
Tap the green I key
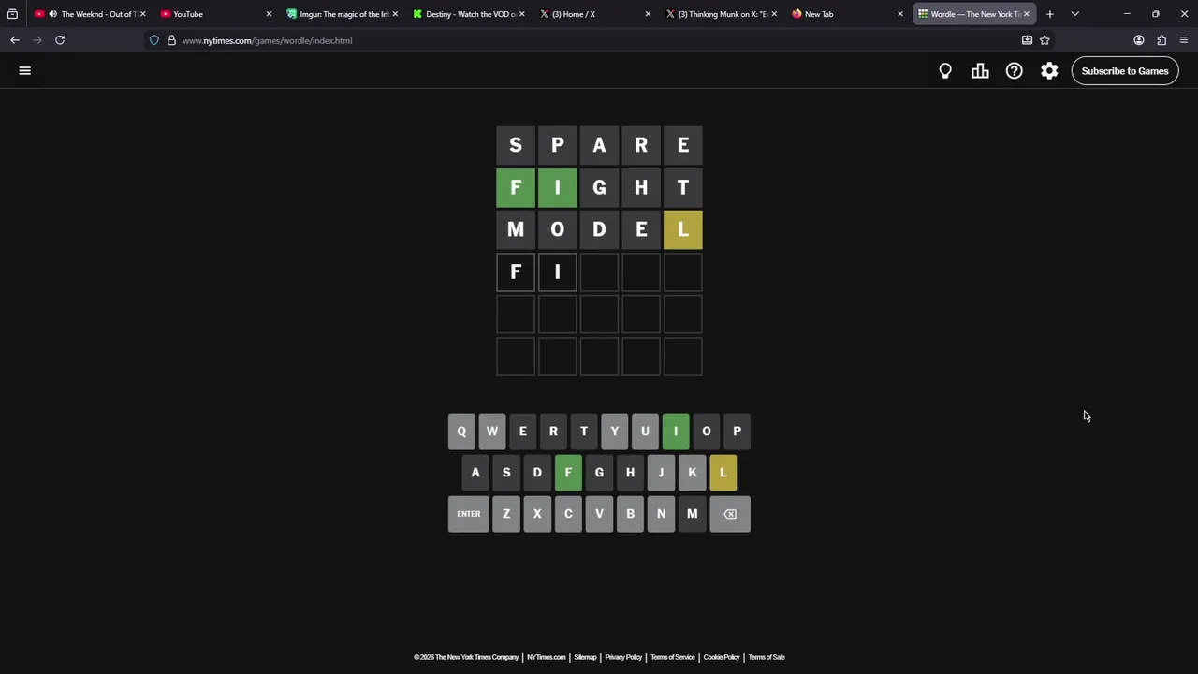pyautogui.click(x=676, y=432)
